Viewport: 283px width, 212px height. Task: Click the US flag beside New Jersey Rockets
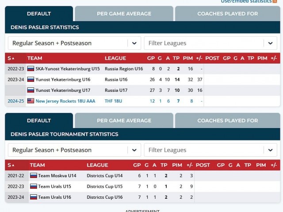(x=31, y=101)
